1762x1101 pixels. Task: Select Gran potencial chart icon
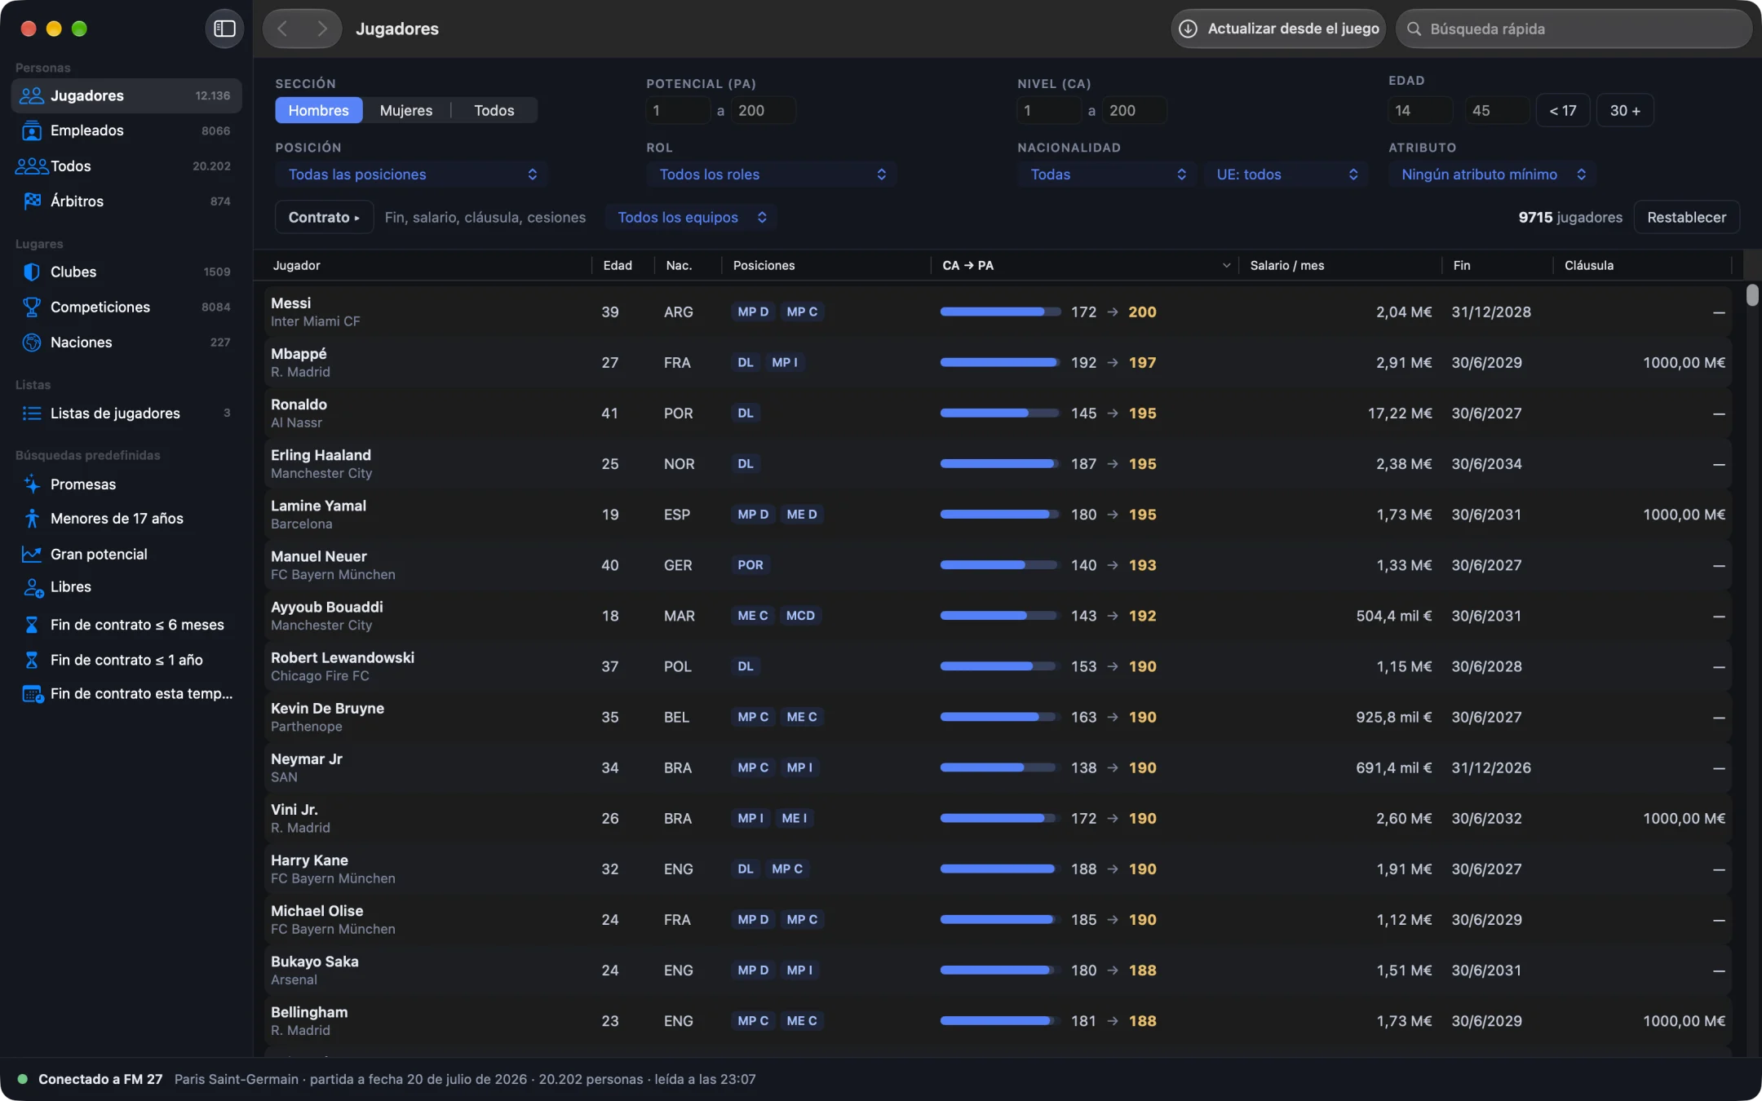click(x=32, y=555)
